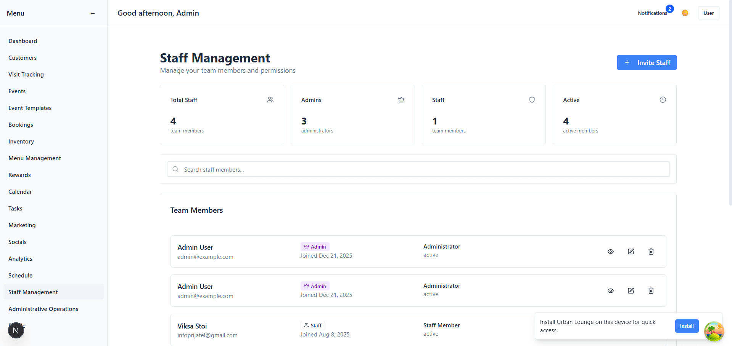The width and height of the screenshot is (732, 346).
Task: Click the Invite Staff button
Action: pyautogui.click(x=647, y=62)
